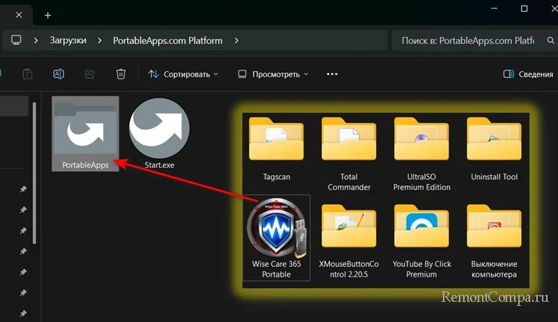Toggle the Сведения details pane
The width and height of the screenshot is (558, 322).
pos(527,74)
